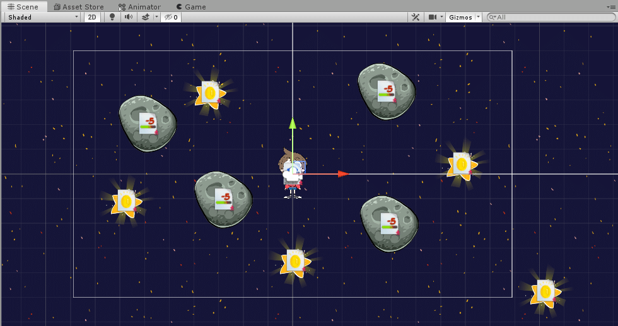Toggle scene effects with the skybox icon
The image size is (618, 326).
146,17
